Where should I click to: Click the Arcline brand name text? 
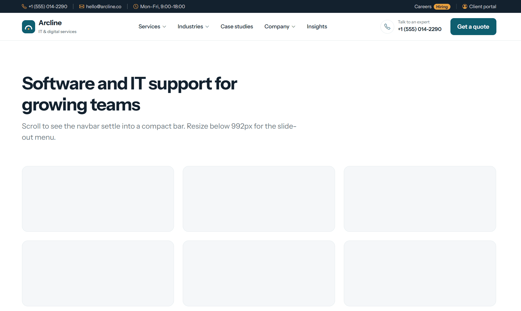50,23
